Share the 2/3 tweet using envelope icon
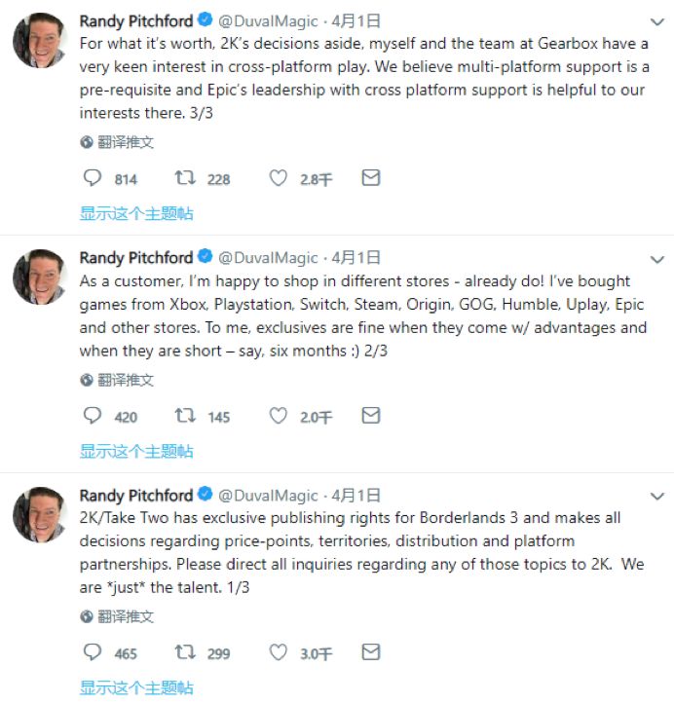Viewport: 674px width, 704px height. pos(371,416)
